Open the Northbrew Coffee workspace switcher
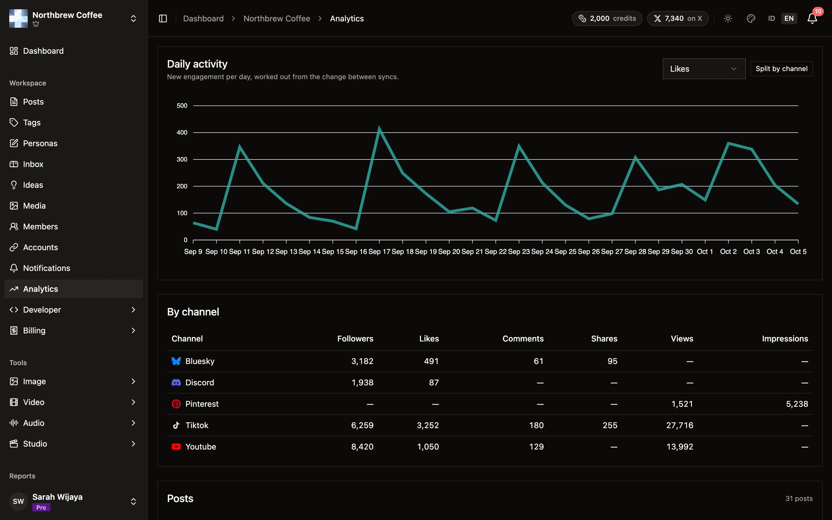Screen dimensions: 832x520 pyautogui.click(x=74, y=18)
